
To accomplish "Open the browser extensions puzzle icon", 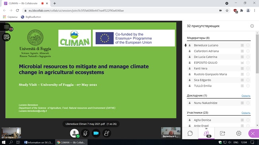I will tap(242, 11).
